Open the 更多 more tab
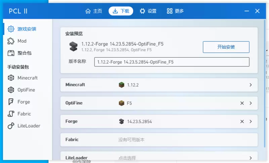269x163 pixels. [175, 11]
